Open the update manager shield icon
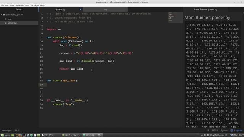 [231, 135]
